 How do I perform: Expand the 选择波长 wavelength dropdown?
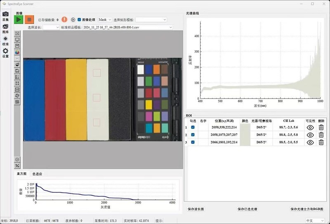click(x=51, y=27)
